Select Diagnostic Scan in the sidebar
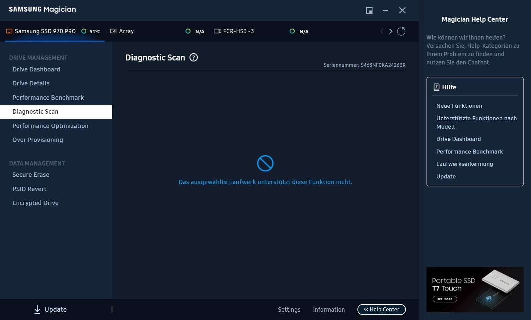Image resolution: width=531 pixels, height=320 pixels. coord(56,112)
